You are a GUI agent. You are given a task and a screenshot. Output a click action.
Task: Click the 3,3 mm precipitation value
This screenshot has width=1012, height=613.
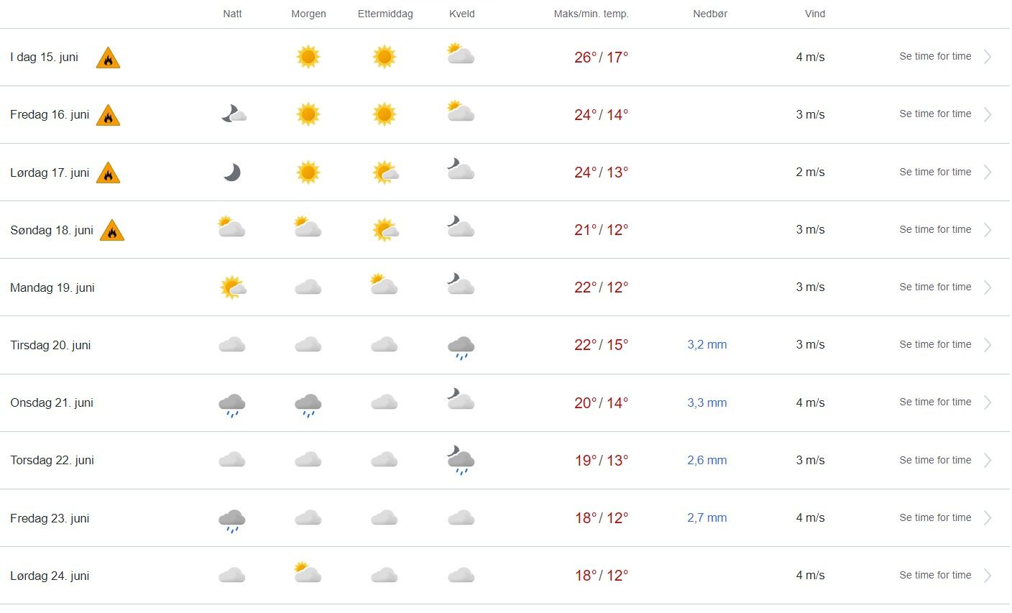pyautogui.click(x=707, y=402)
